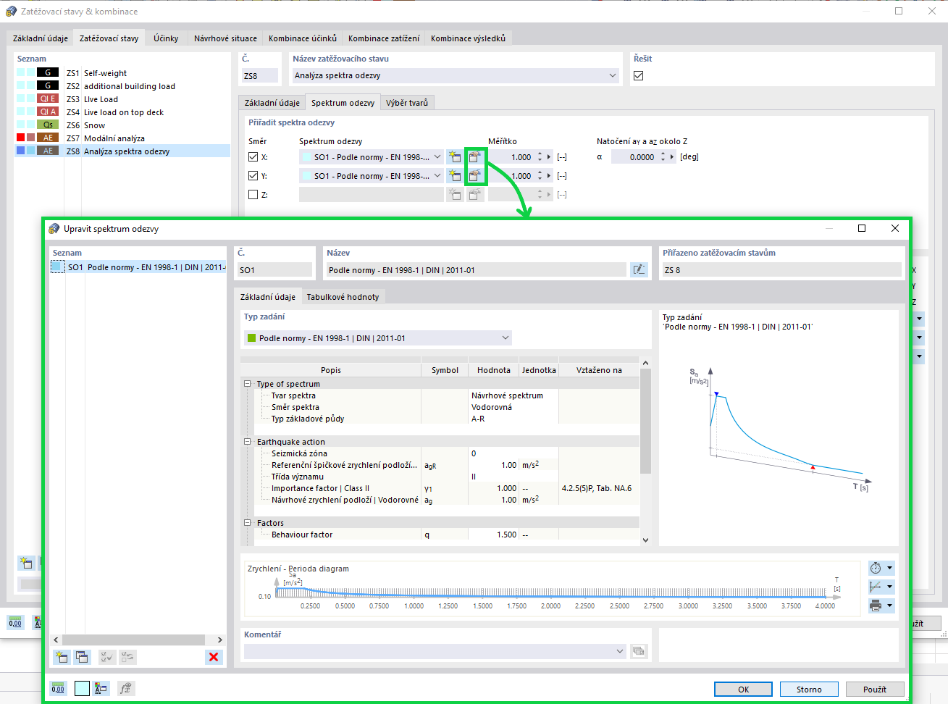Click the rotation angle α input field
Image resolution: width=948 pixels, height=704 pixels.
(x=634, y=157)
